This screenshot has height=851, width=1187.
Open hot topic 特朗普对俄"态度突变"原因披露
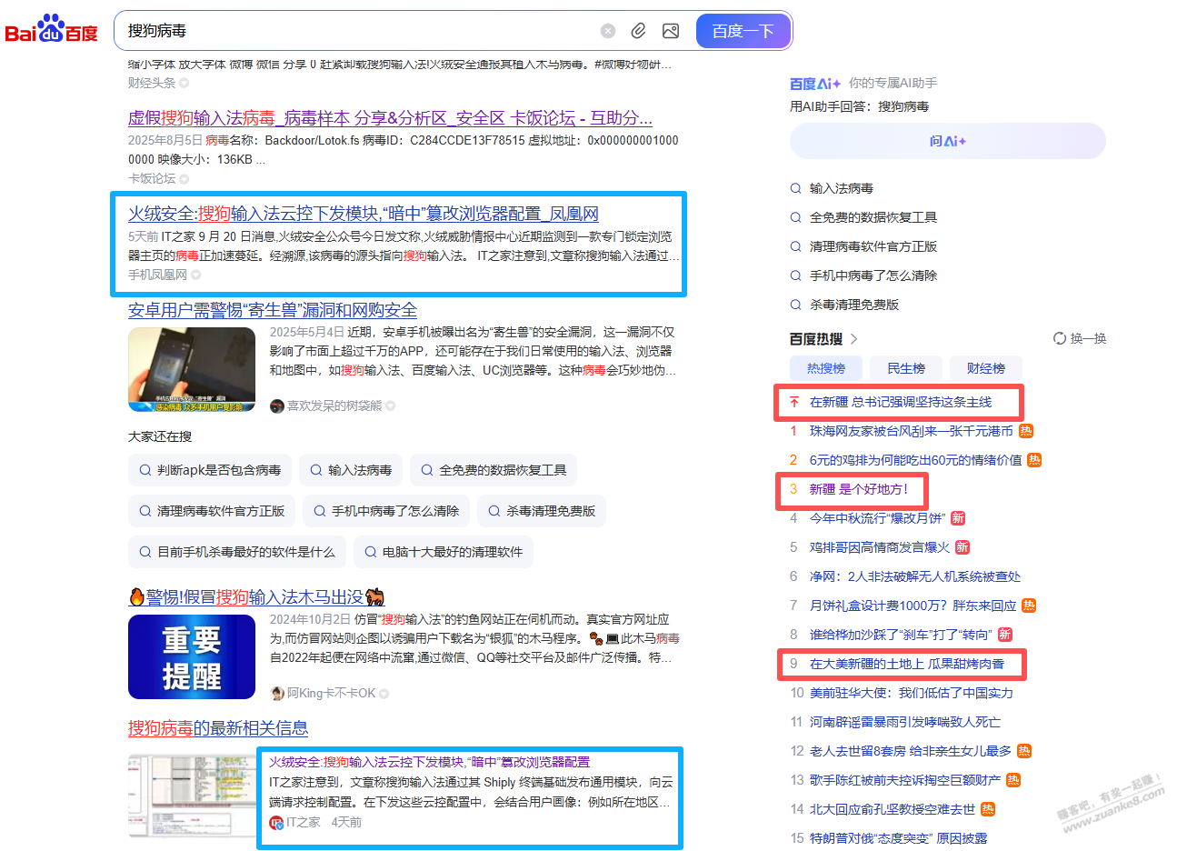click(x=898, y=838)
